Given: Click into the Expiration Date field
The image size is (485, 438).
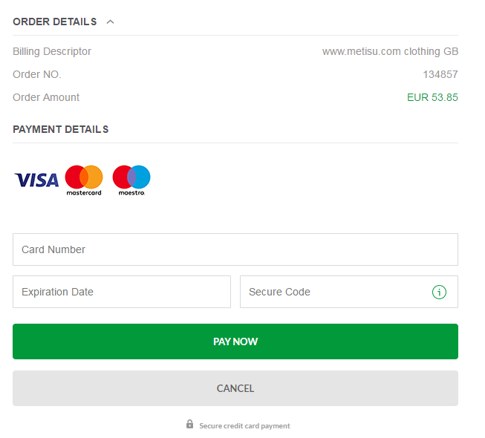Looking at the screenshot, I should pos(122,292).
